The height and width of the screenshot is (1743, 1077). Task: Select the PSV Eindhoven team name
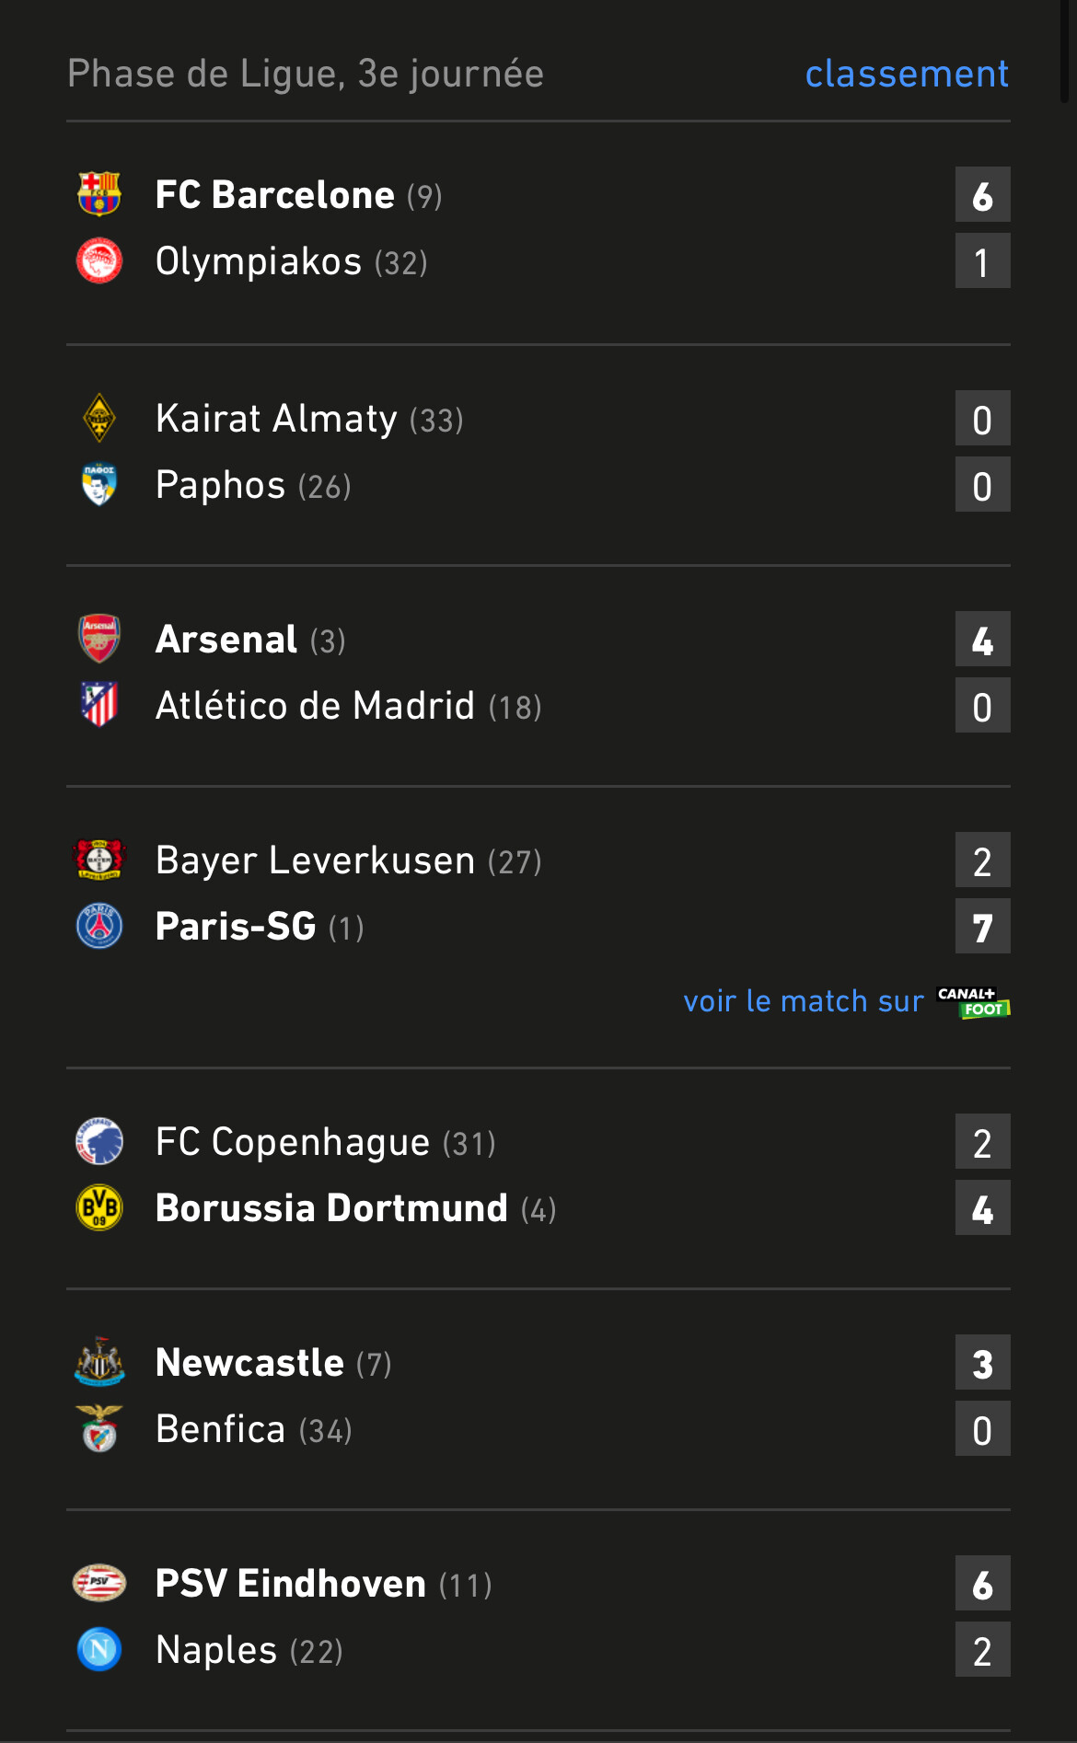290,1584
